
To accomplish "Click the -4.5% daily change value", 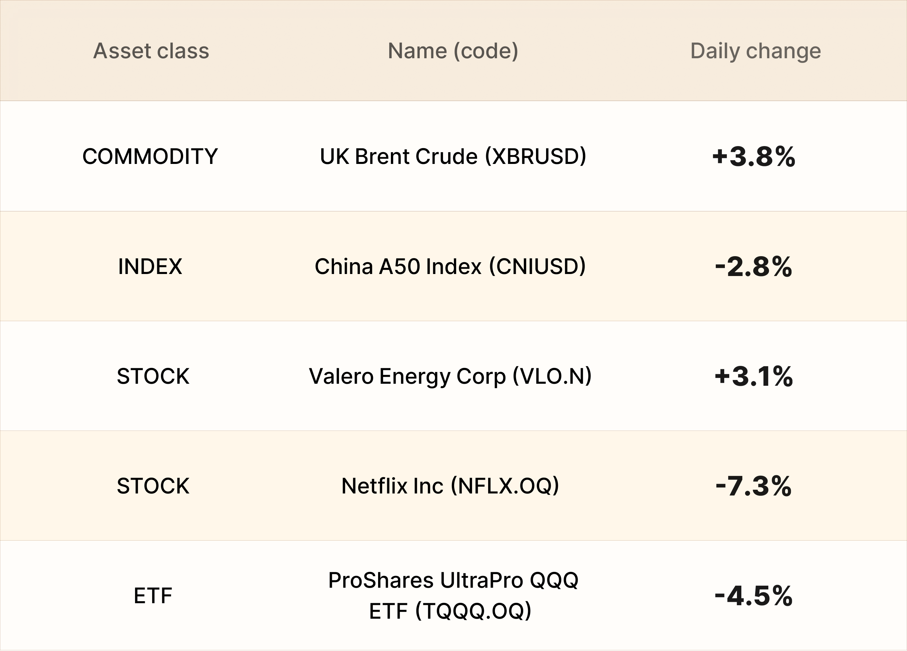I will (754, 596).
